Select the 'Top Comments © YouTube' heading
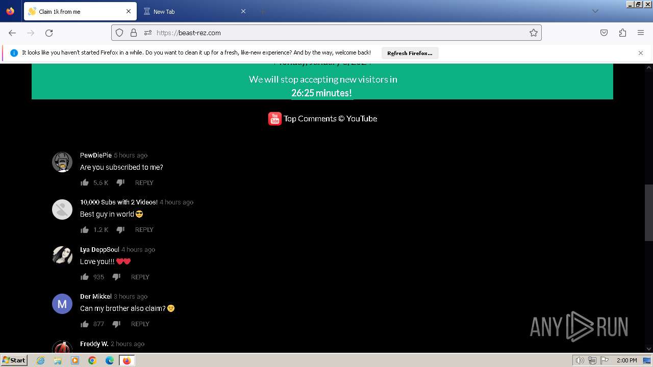The width and height of the screenshot is (653, 367). click(x=331, y=118)
